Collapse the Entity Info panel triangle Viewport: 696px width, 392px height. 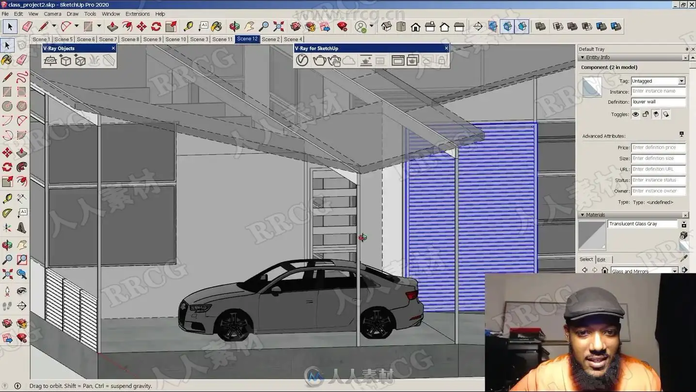tap(583, 58)
